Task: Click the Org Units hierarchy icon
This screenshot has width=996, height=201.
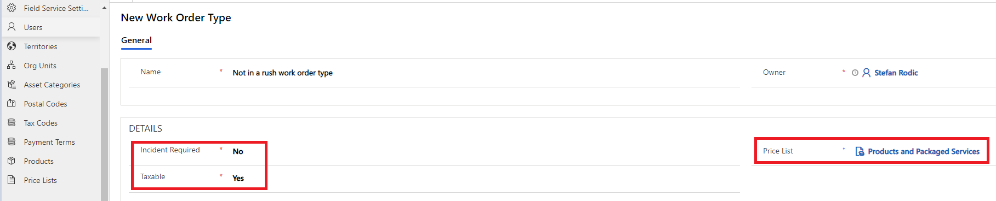Action: (x=11, y=65)
